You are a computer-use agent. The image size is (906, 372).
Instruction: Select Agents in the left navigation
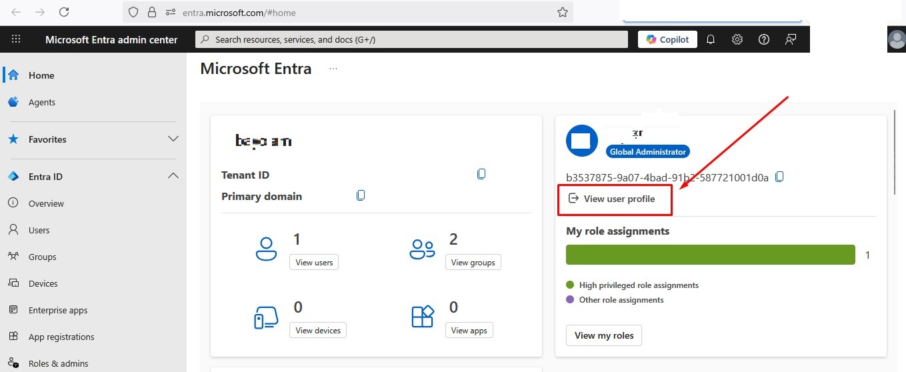click(x=41, y=102)
